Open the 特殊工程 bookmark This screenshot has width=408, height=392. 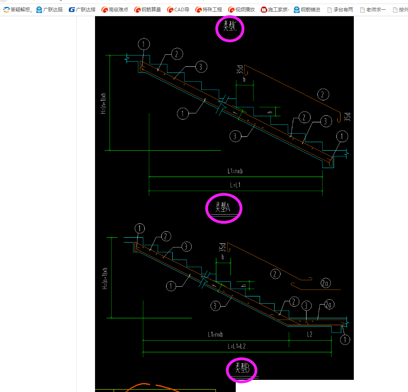click(x=209, y=10)
